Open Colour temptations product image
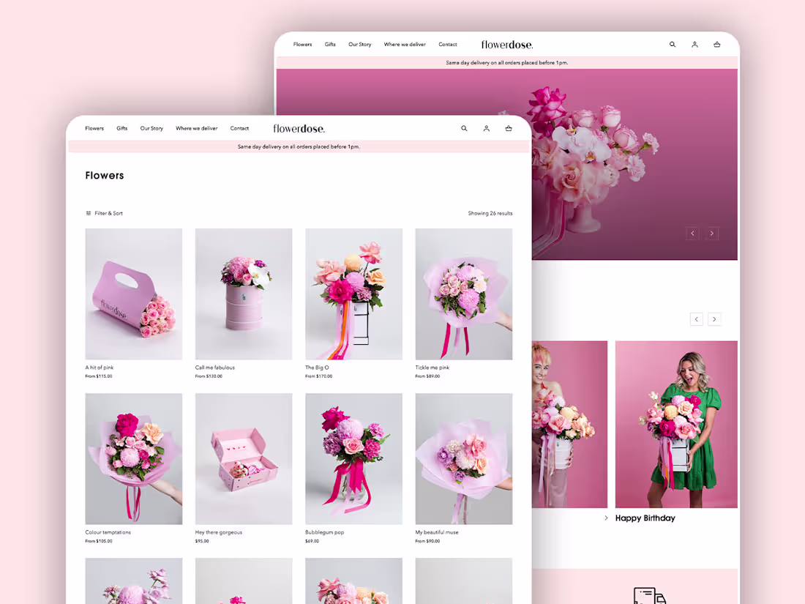805x604 pixels. click(x=133, y=458)
